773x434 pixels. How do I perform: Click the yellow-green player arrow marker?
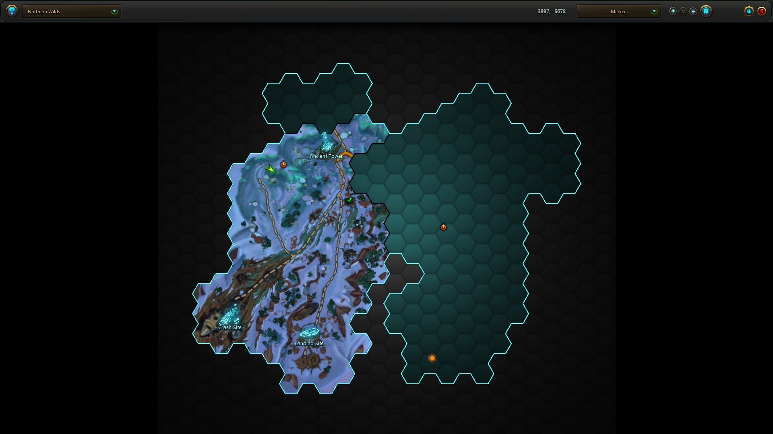271,169
